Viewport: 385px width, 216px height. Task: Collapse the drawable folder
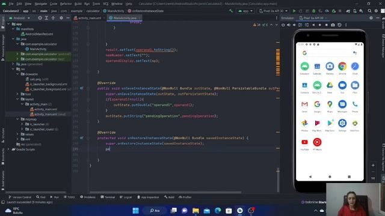[x=17, y=74]
